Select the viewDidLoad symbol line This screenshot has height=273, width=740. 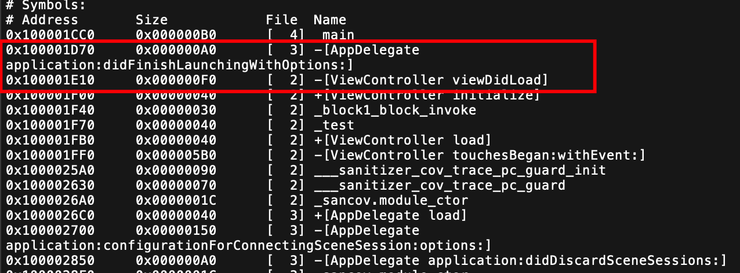[277, 80]
